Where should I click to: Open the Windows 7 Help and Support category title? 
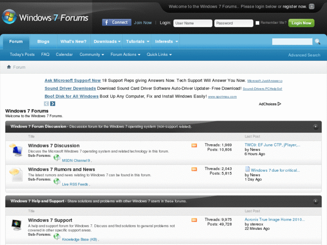37,201
